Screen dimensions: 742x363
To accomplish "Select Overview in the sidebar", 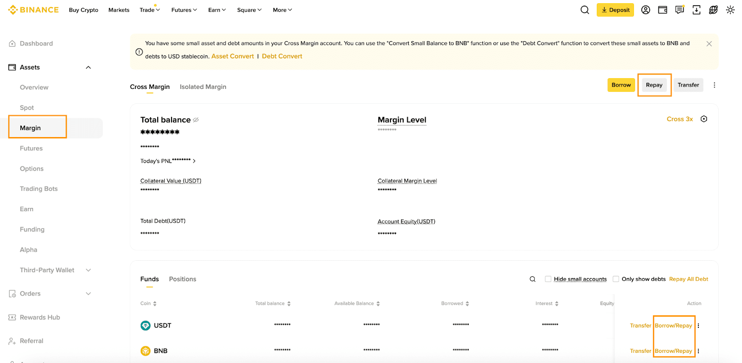I will [34, 88].
